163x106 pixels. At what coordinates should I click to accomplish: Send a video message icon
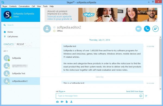coord(62,102)
